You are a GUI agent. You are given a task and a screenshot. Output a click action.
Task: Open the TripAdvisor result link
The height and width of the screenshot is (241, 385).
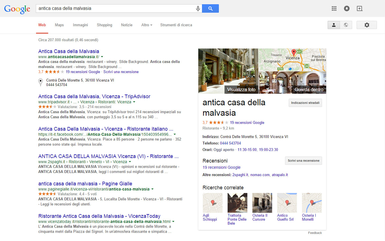(x=94, y=96)
